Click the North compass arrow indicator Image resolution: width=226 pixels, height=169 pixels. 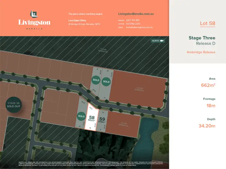[x=158, y=41]
